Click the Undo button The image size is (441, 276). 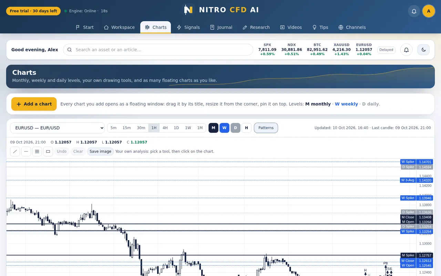(x=62, y=151)
